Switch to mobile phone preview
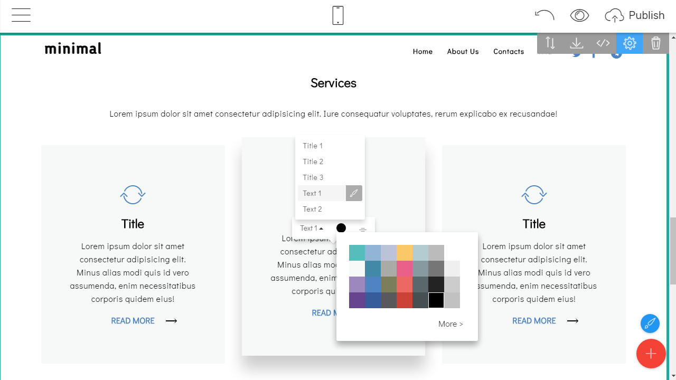Viewport: 676px width, 380px height. 338,15
